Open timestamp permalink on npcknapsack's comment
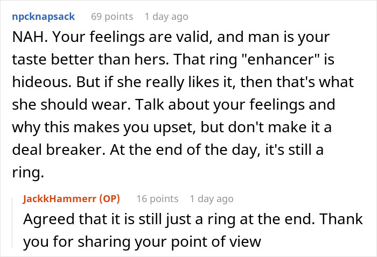 [x=166, y=17]
